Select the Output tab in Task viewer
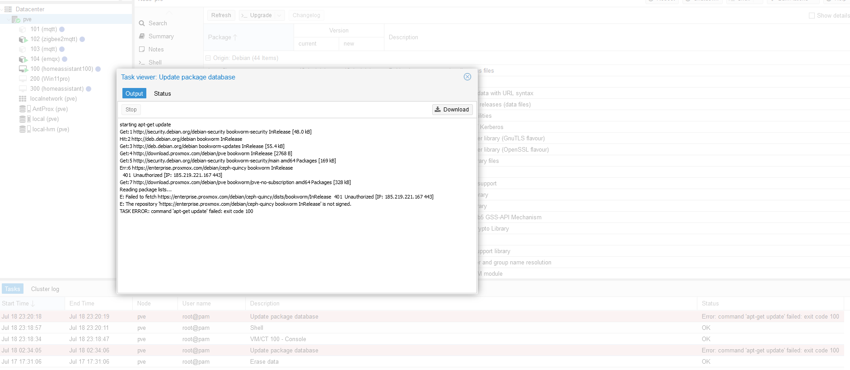 click(x=134, y=94)
